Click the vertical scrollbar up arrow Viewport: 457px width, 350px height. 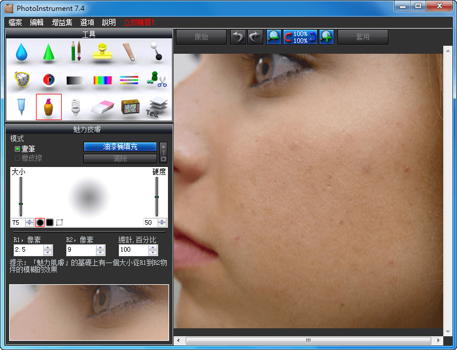pyautogui.click(x=448, y=51)
